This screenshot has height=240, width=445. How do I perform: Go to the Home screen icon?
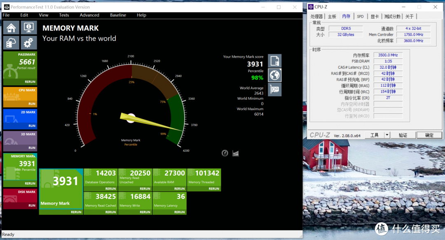click(11, 28)
